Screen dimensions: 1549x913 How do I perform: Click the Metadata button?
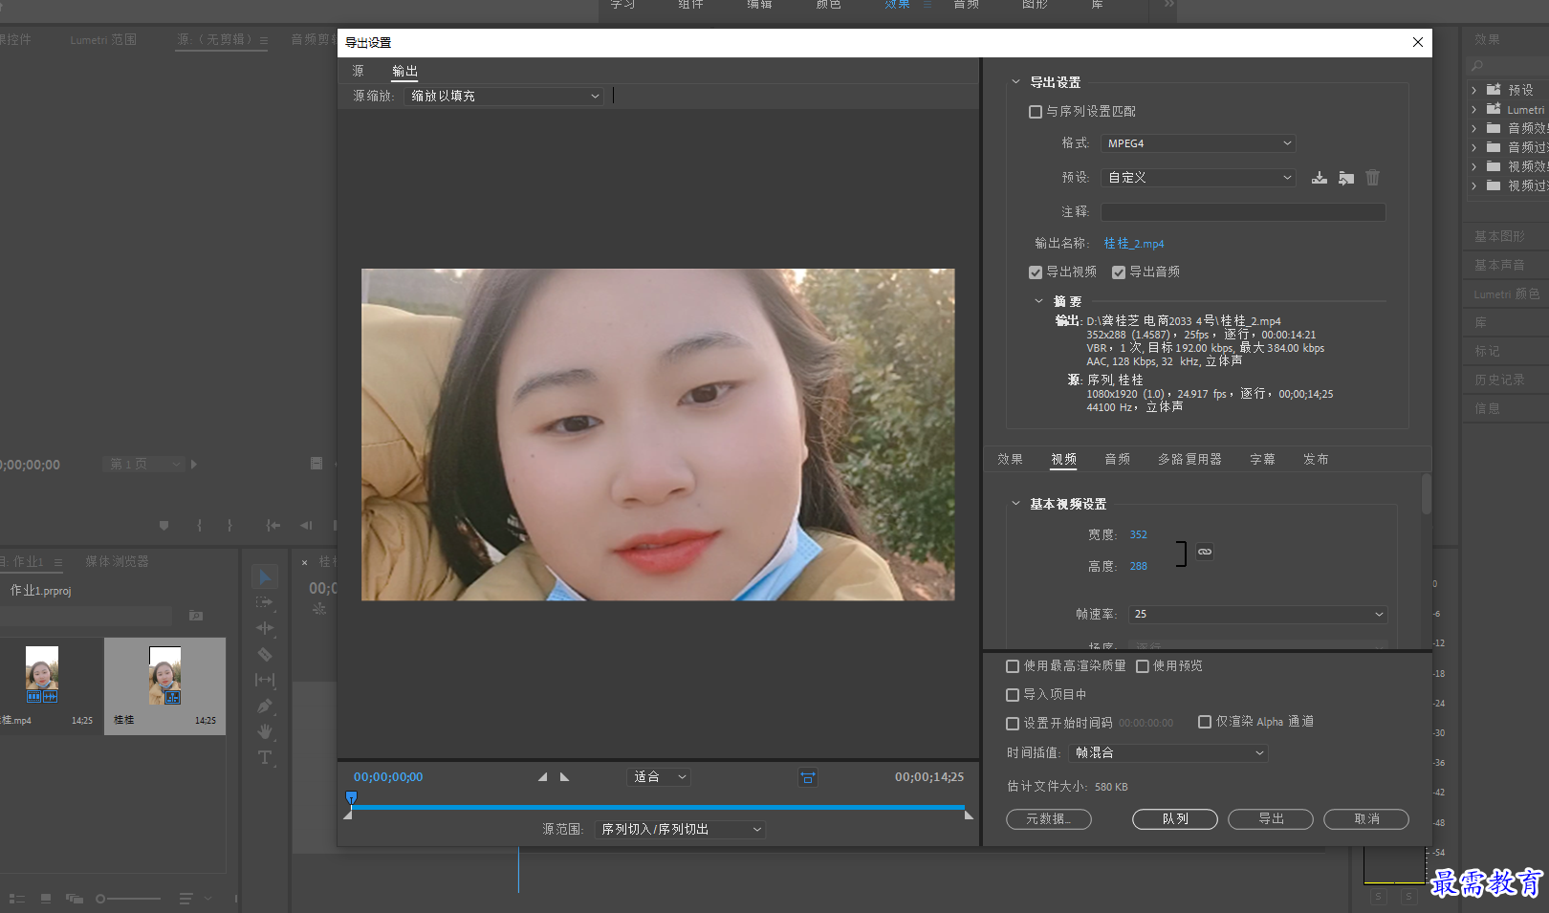coord(1049,819)
